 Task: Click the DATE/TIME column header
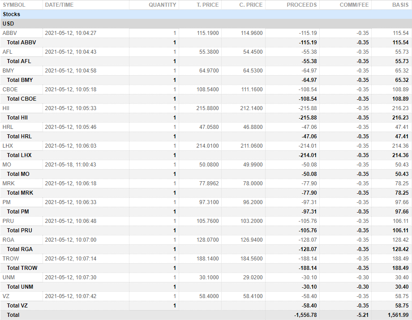point(59,5)
